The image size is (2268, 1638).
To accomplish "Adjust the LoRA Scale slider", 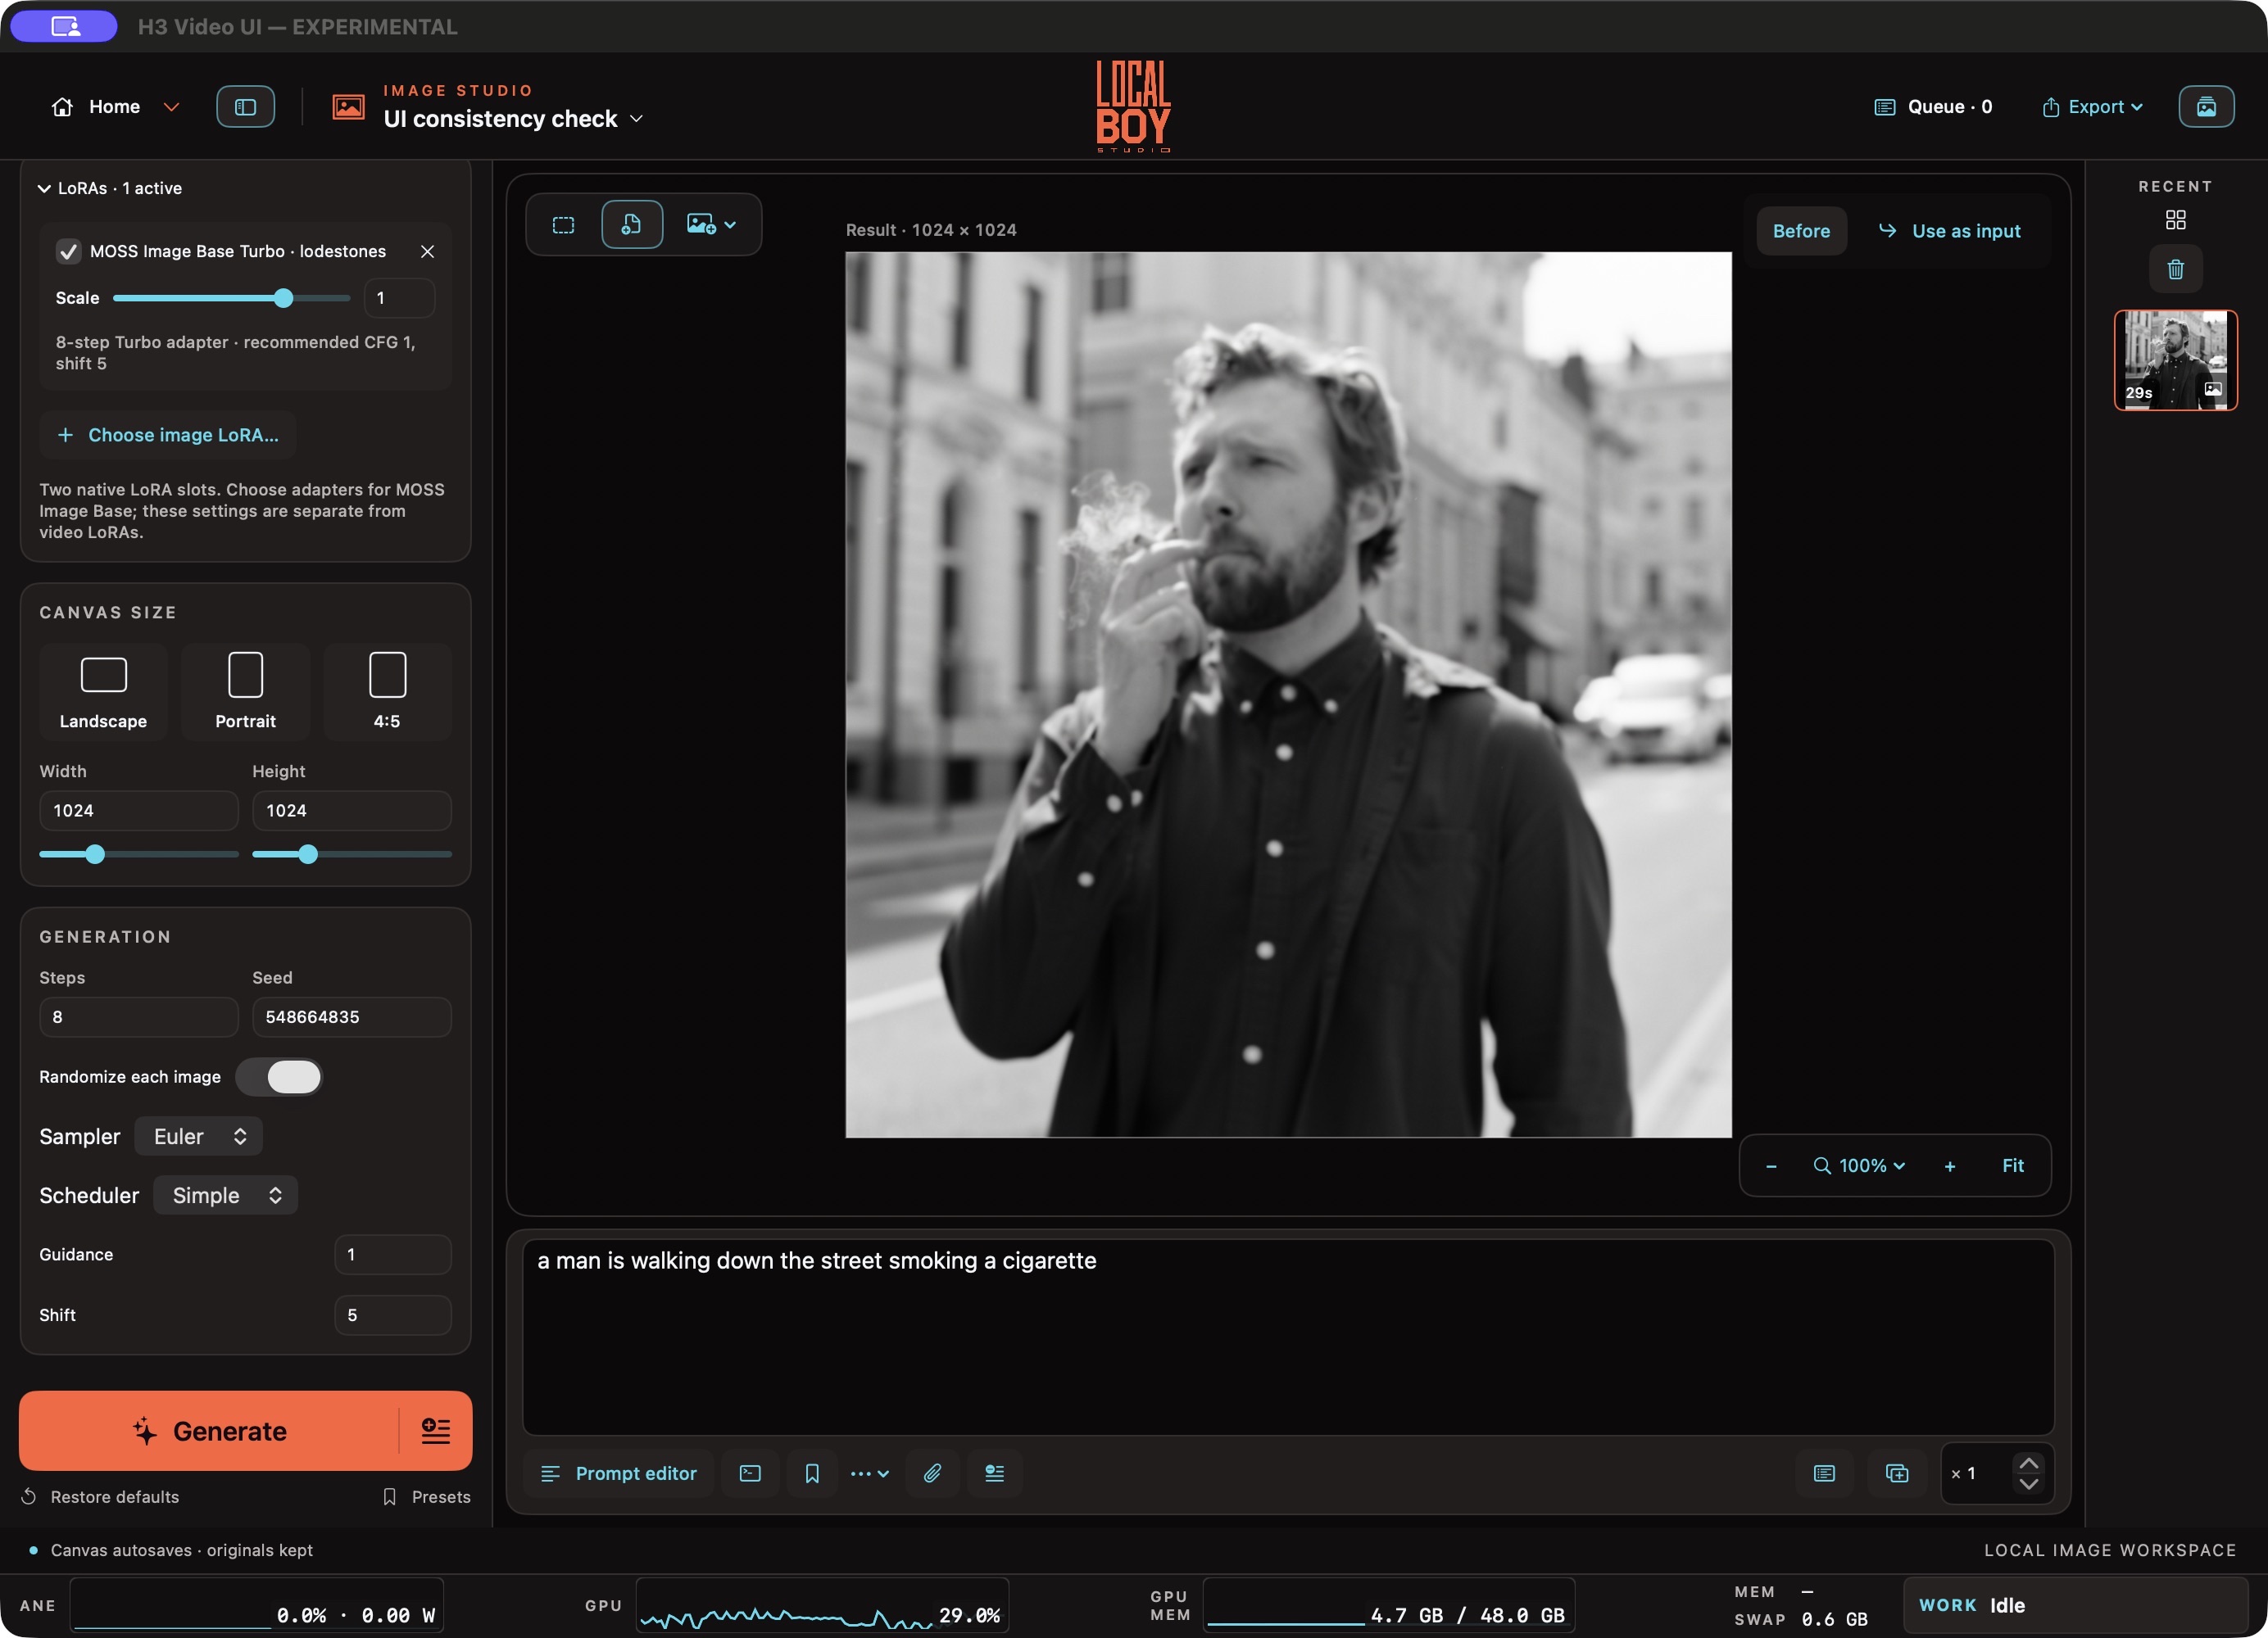I will (x=231, y=298).
